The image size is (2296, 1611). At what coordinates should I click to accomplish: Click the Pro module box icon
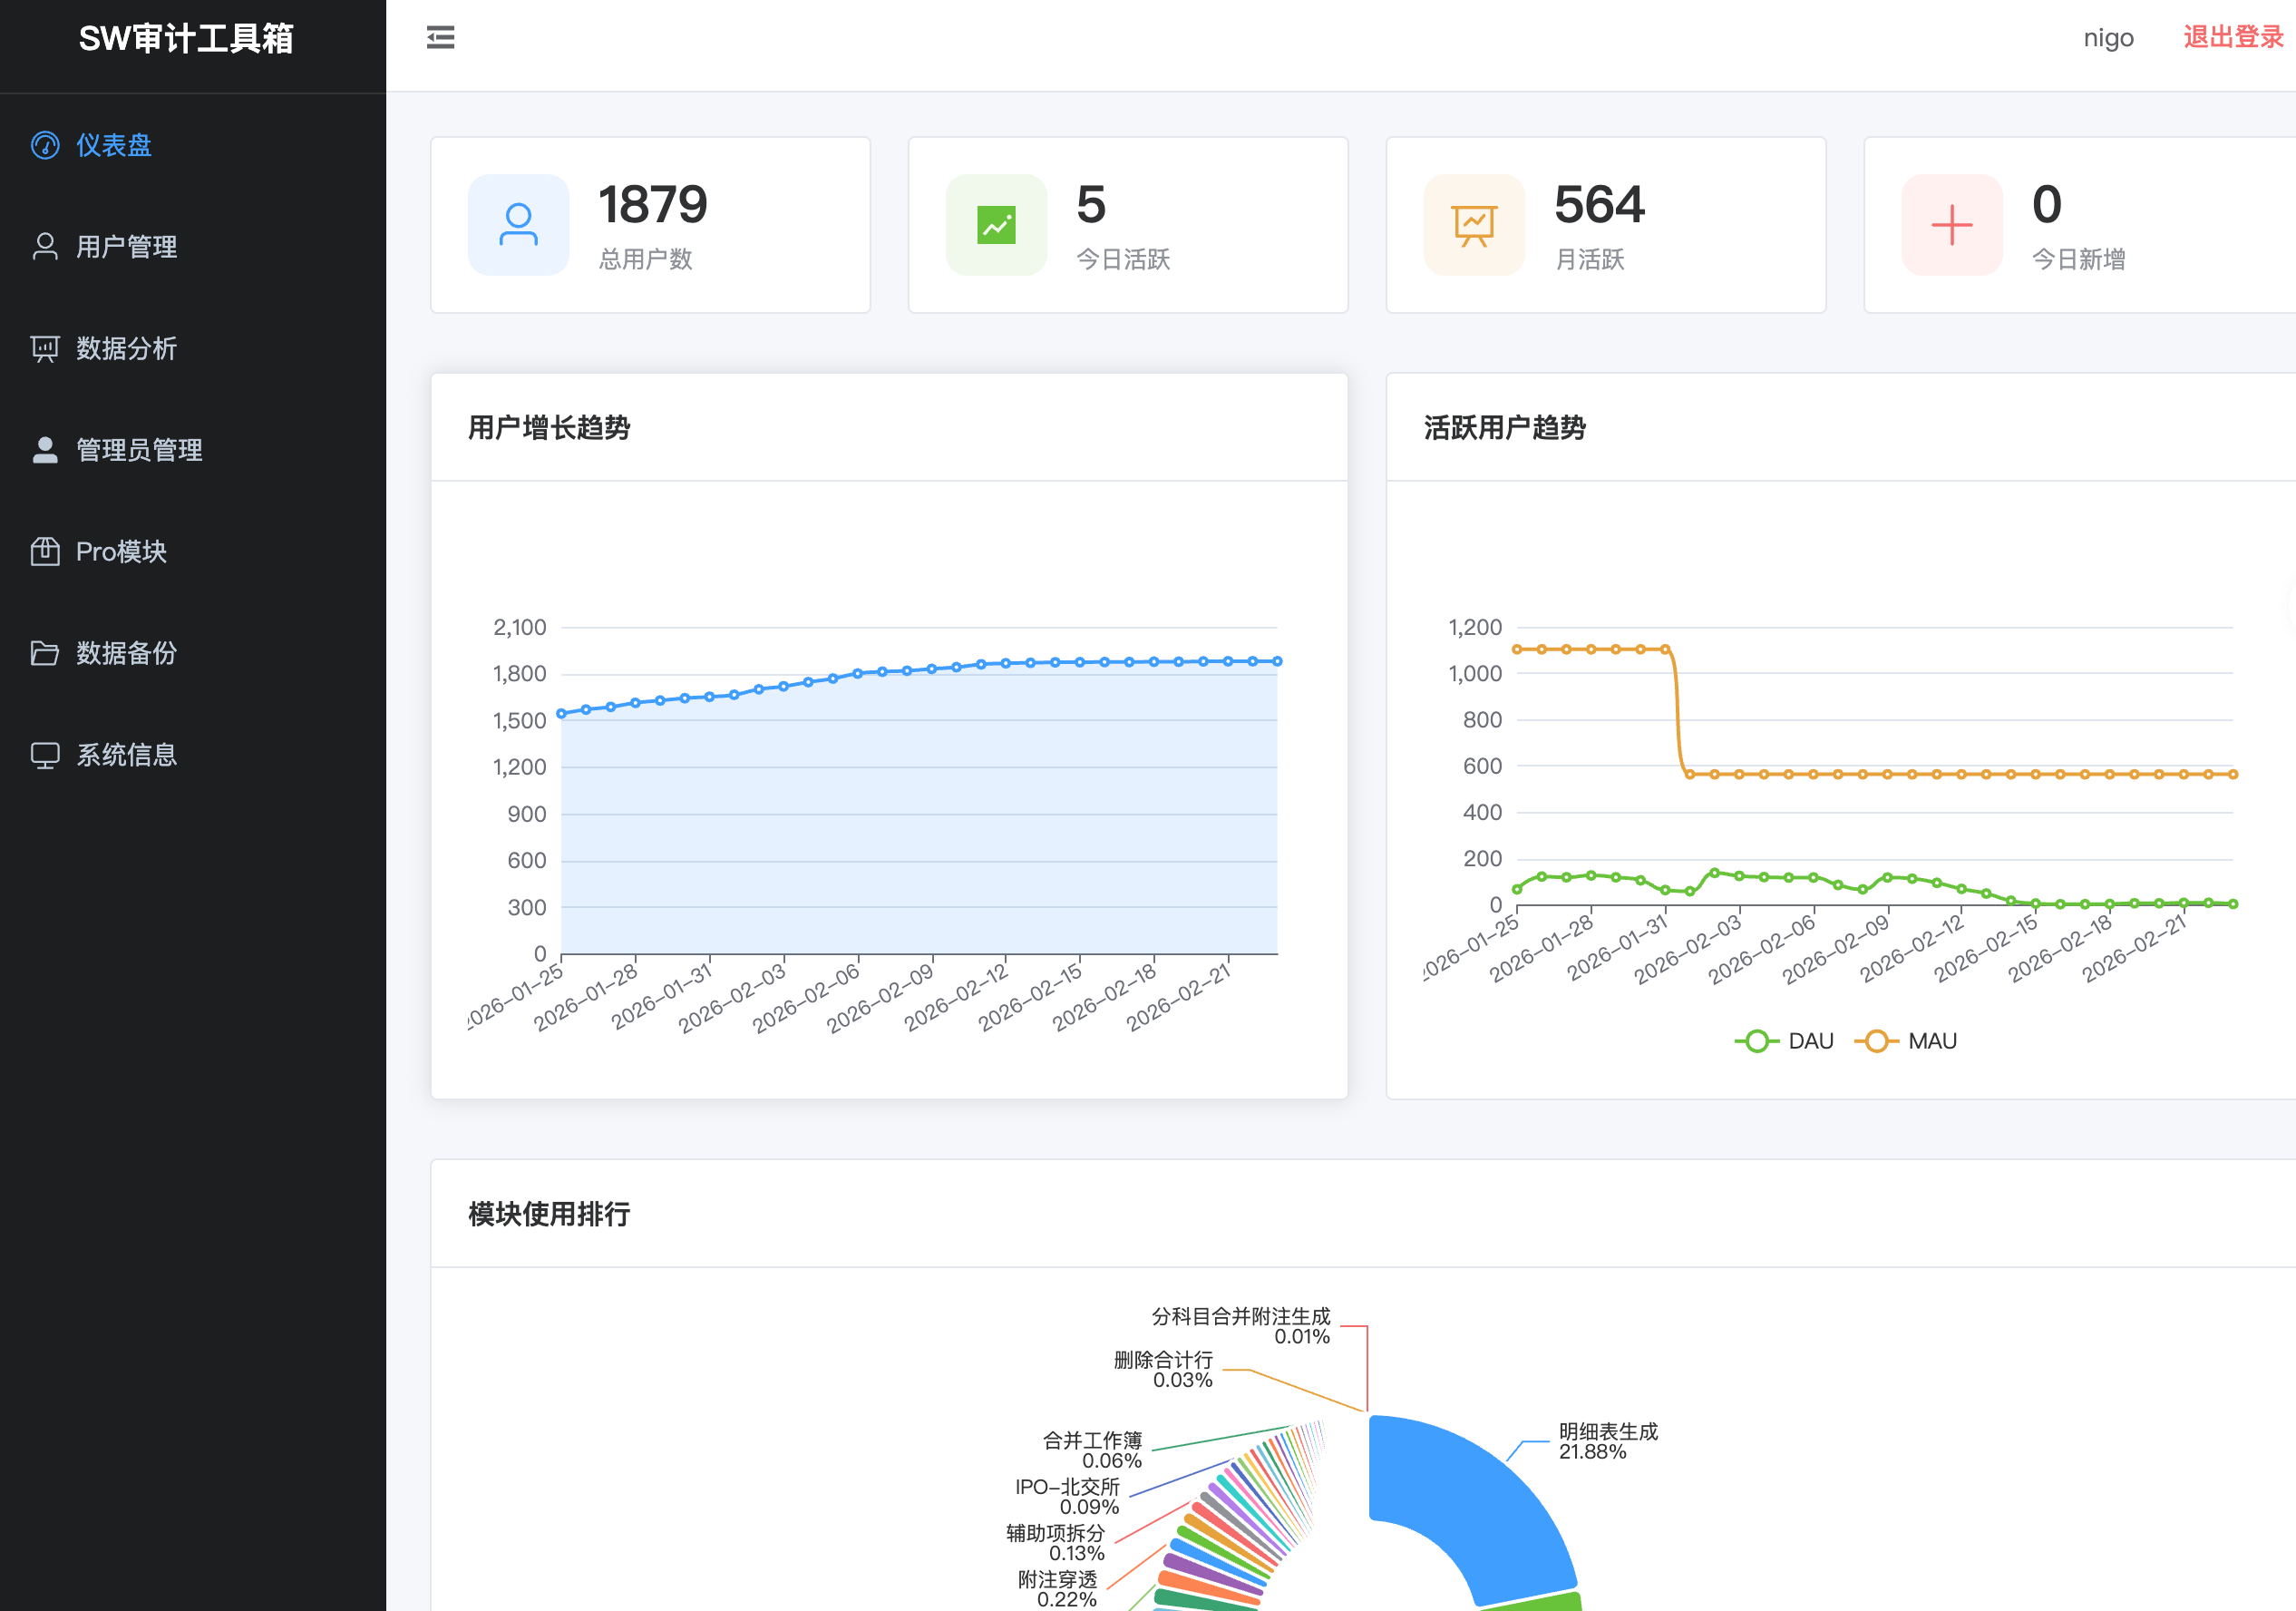[x=45, y=552]
